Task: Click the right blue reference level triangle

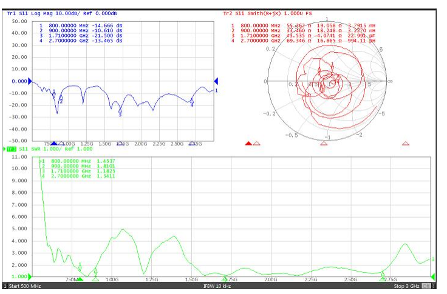Action: pos(216,81)
